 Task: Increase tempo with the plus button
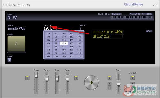point(110,84)
